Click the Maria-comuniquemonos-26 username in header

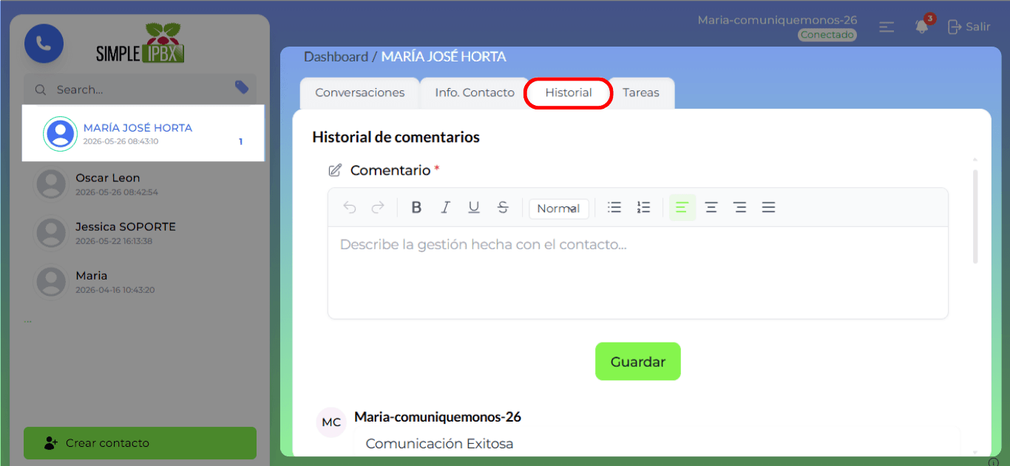pyautogui.click(x=777, y=20)
